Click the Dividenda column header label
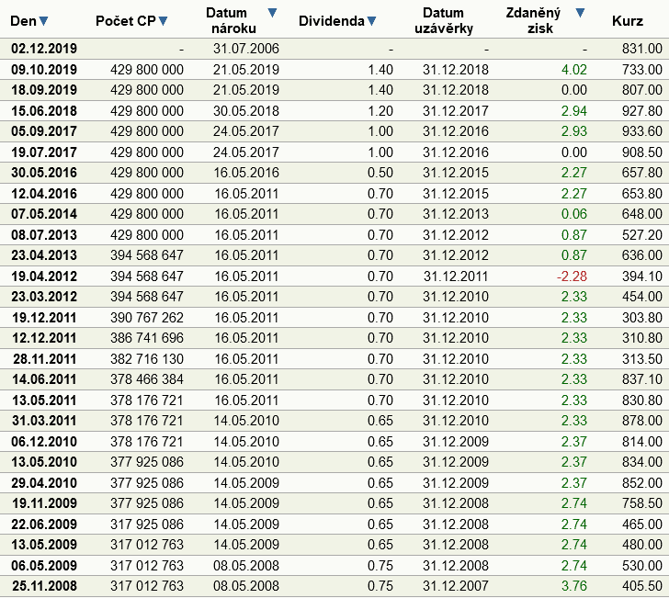Screen dimensions: 669x598 [332, 21]
